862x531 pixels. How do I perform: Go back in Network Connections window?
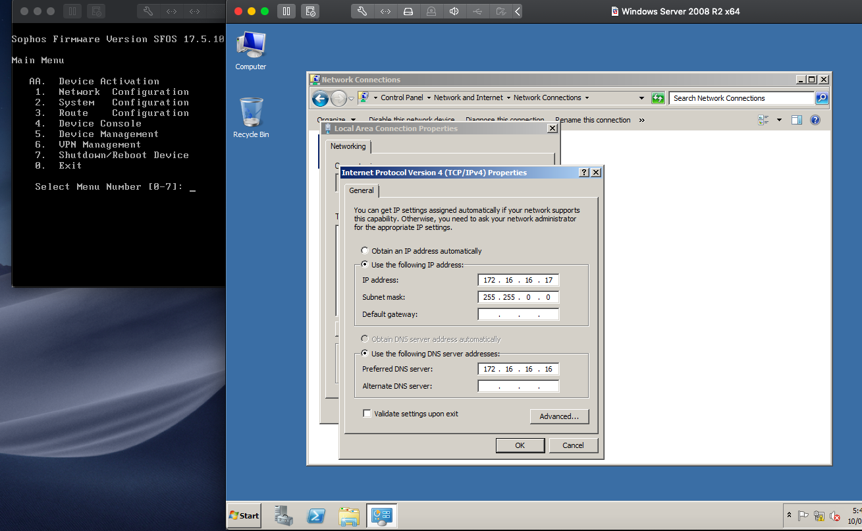[320, 99]
